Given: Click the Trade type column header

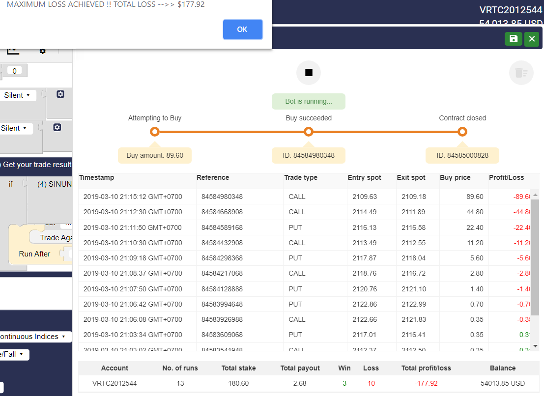Looking at the screenshot, I should point(301,177).
